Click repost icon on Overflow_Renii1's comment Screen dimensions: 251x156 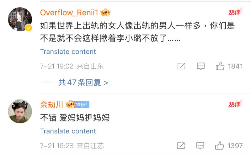pyautogui.click(x=181, y=66)
